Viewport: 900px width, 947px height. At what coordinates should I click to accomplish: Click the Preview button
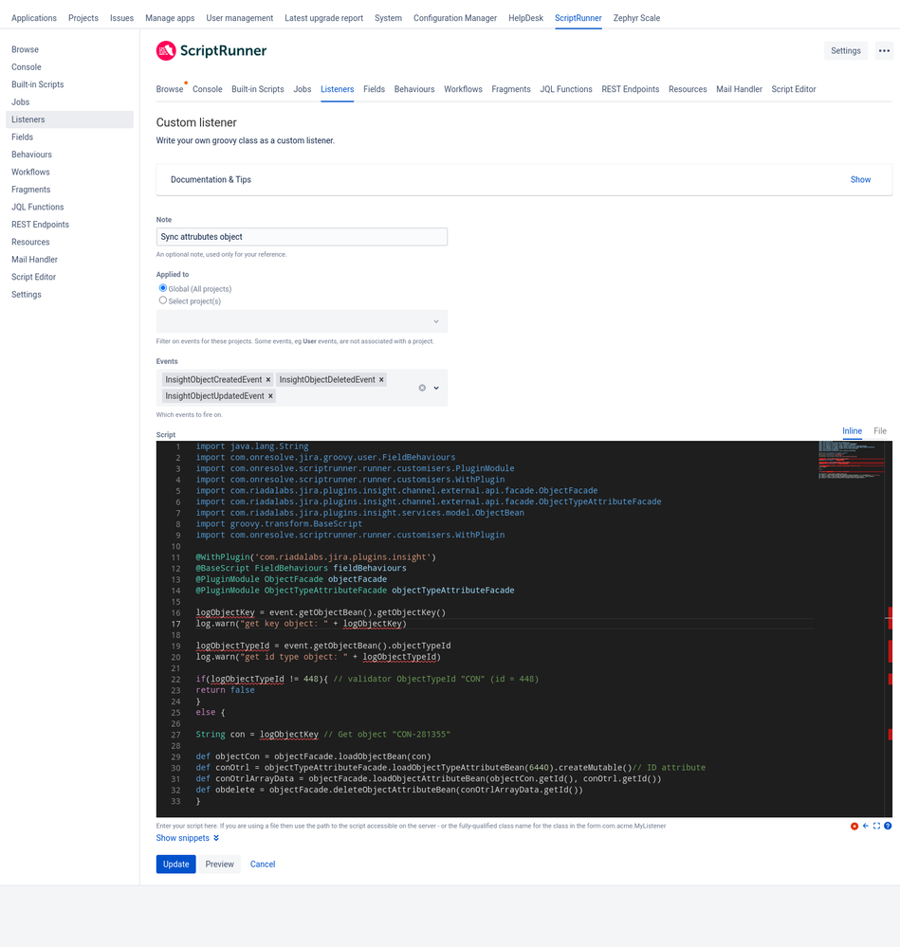(x=219, y=865)
